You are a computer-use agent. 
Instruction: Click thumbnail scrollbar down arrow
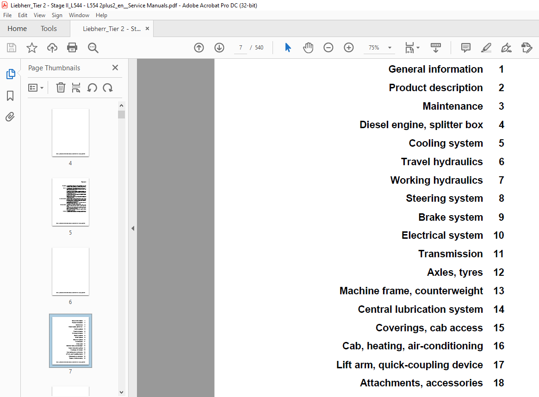(121, 392)
